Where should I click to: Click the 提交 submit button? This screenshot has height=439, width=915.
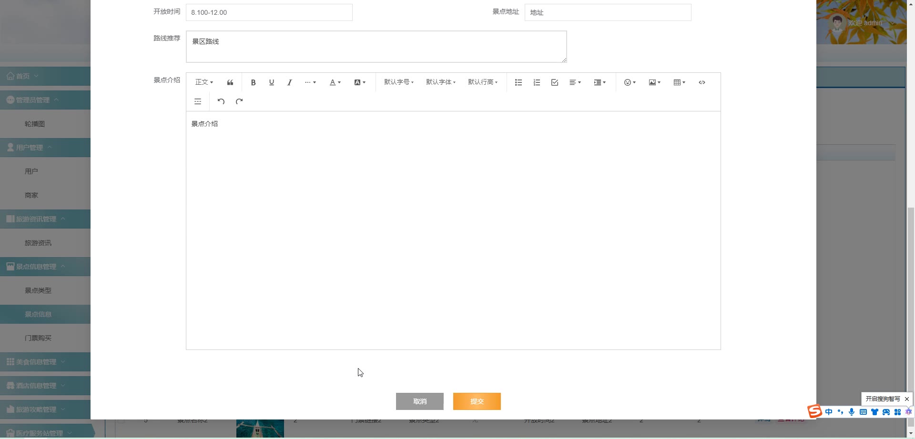pyautogui.click(x=477, y=401)
